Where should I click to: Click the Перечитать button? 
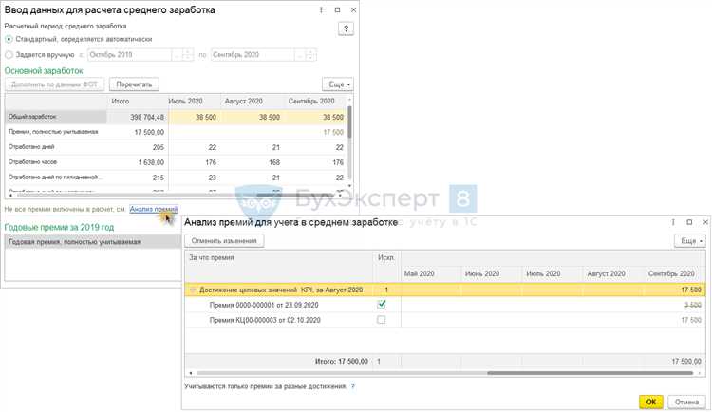tap(134, 84)
